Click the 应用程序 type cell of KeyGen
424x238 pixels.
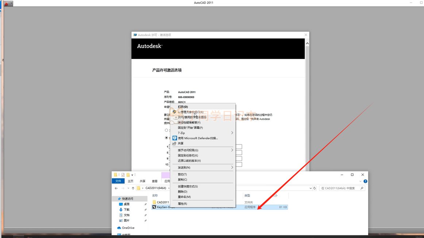(x=250, y=207)
